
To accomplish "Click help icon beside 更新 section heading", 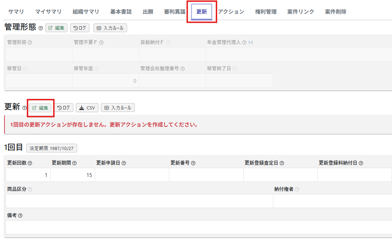I will tap(24, 108).
